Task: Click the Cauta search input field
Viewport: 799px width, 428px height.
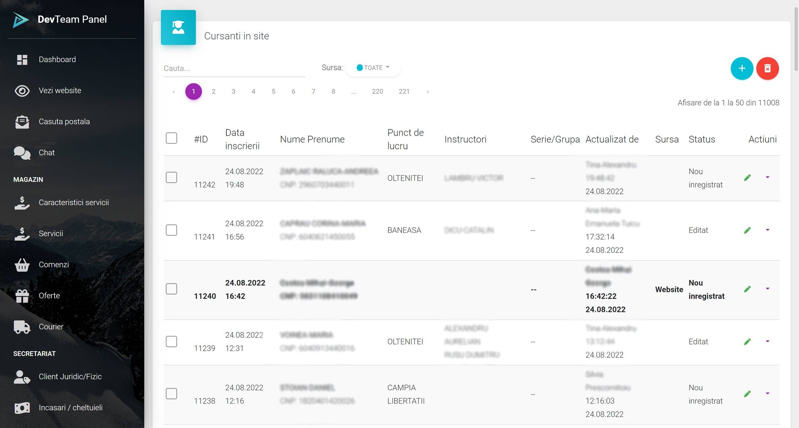Action: click(x=234, y=69)
